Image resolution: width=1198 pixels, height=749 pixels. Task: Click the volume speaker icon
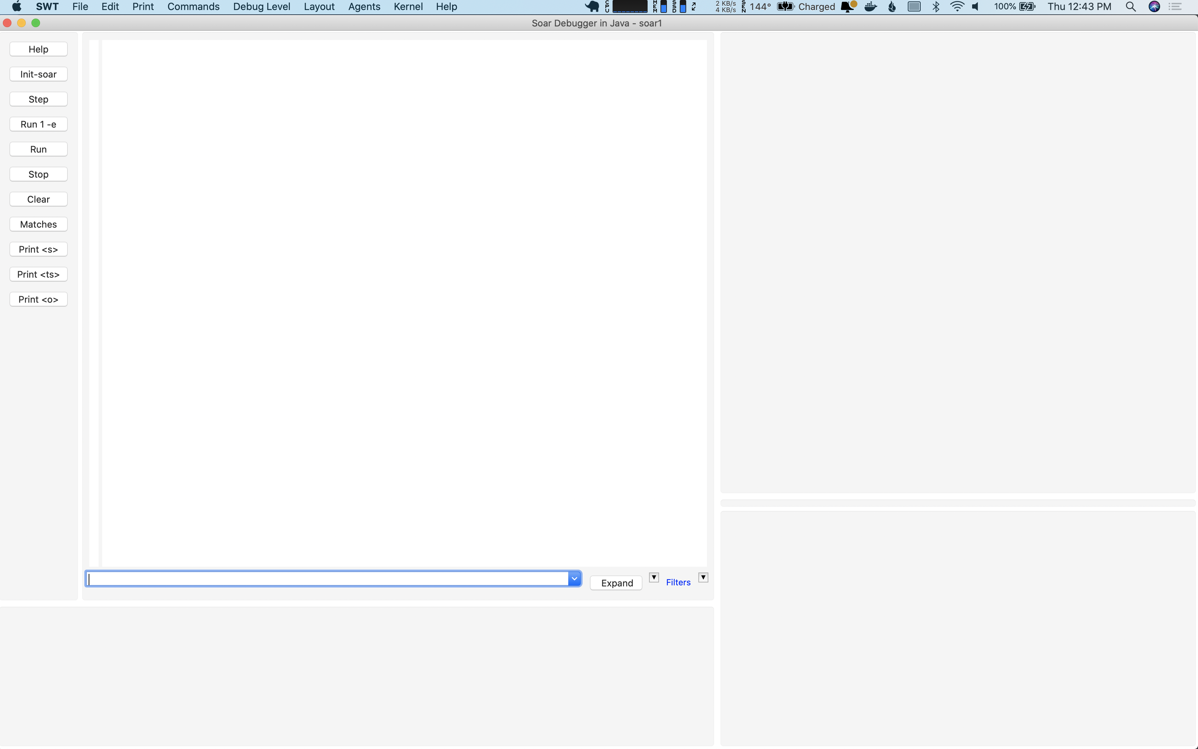point(976,6)
